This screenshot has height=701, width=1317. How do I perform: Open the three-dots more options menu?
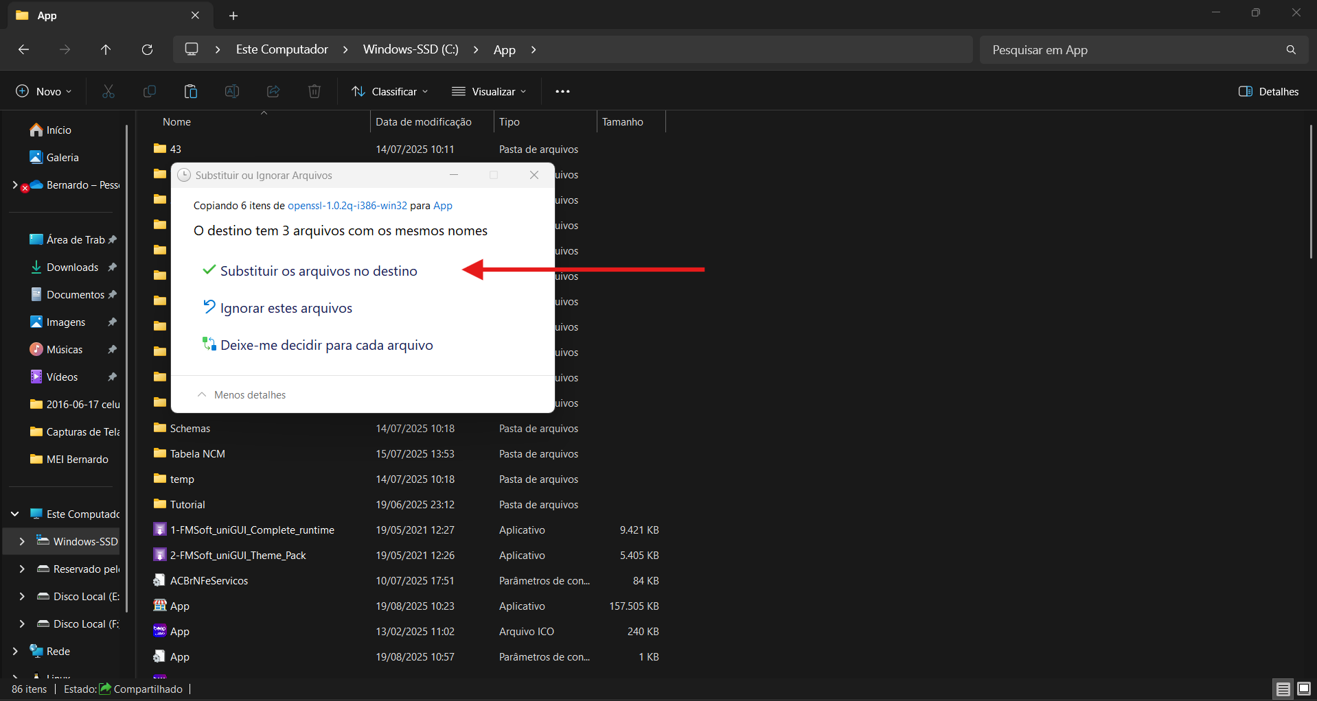pos(562,91)
